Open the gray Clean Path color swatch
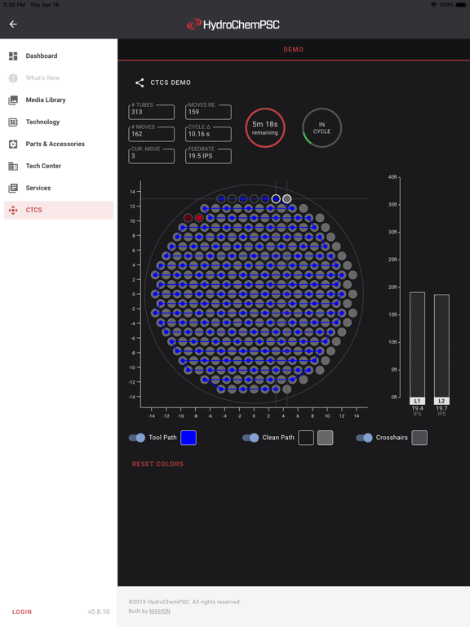 tap(326, 438)
